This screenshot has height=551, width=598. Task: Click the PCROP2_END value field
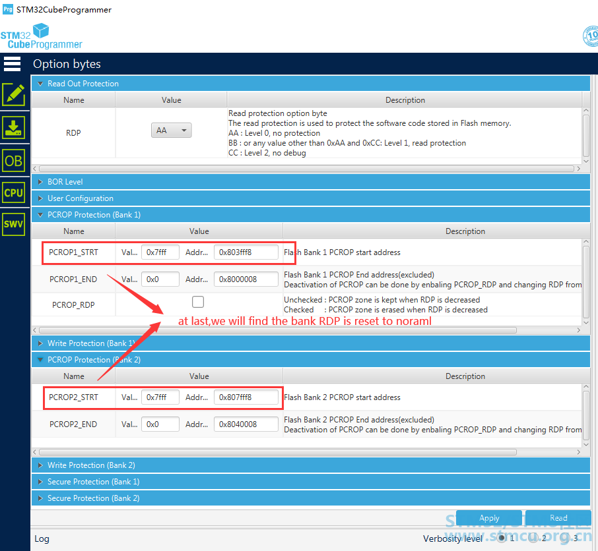pos(160,424)
